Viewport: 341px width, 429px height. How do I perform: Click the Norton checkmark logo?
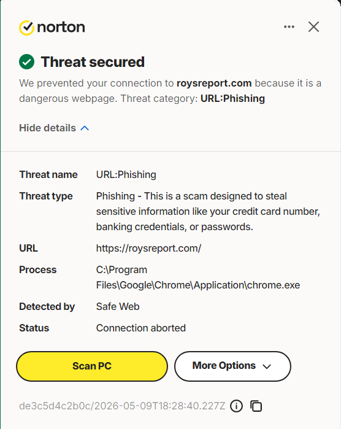26,28
